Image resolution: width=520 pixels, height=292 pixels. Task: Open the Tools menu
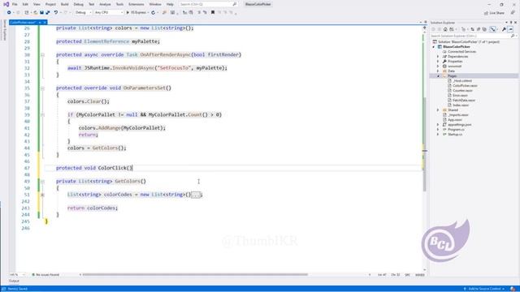[119, 4]
